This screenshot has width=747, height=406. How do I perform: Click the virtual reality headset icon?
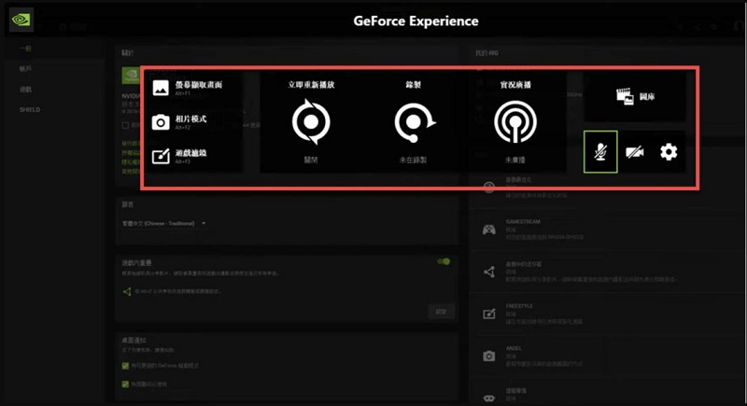488,398
